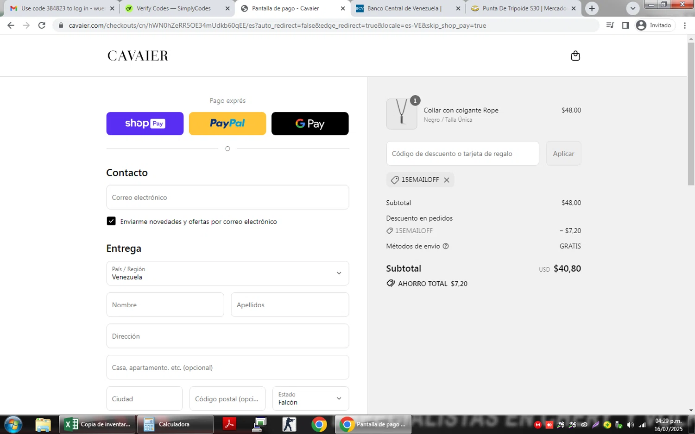This screenshot has height=434, width=695.
Task: Click the Casa, apartamento optional field
Action: coord(227,367)
